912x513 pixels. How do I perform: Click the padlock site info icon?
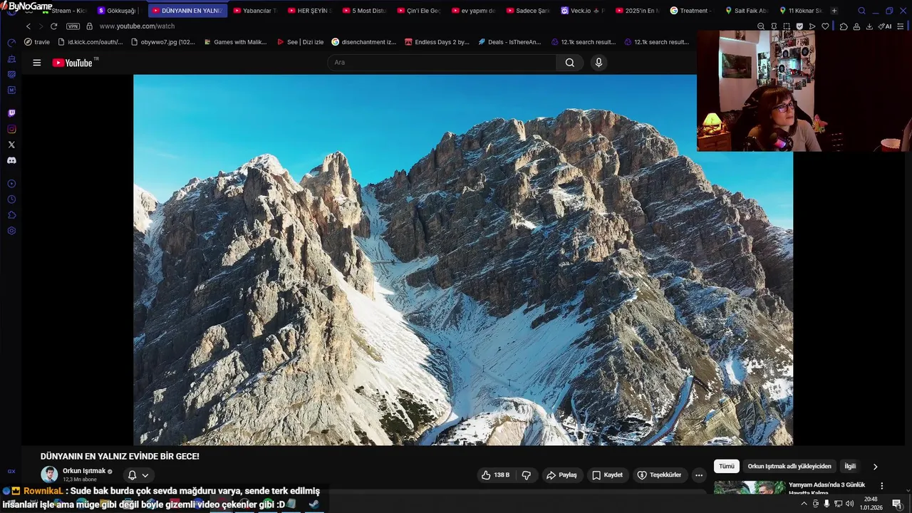[x=89, y=26]
